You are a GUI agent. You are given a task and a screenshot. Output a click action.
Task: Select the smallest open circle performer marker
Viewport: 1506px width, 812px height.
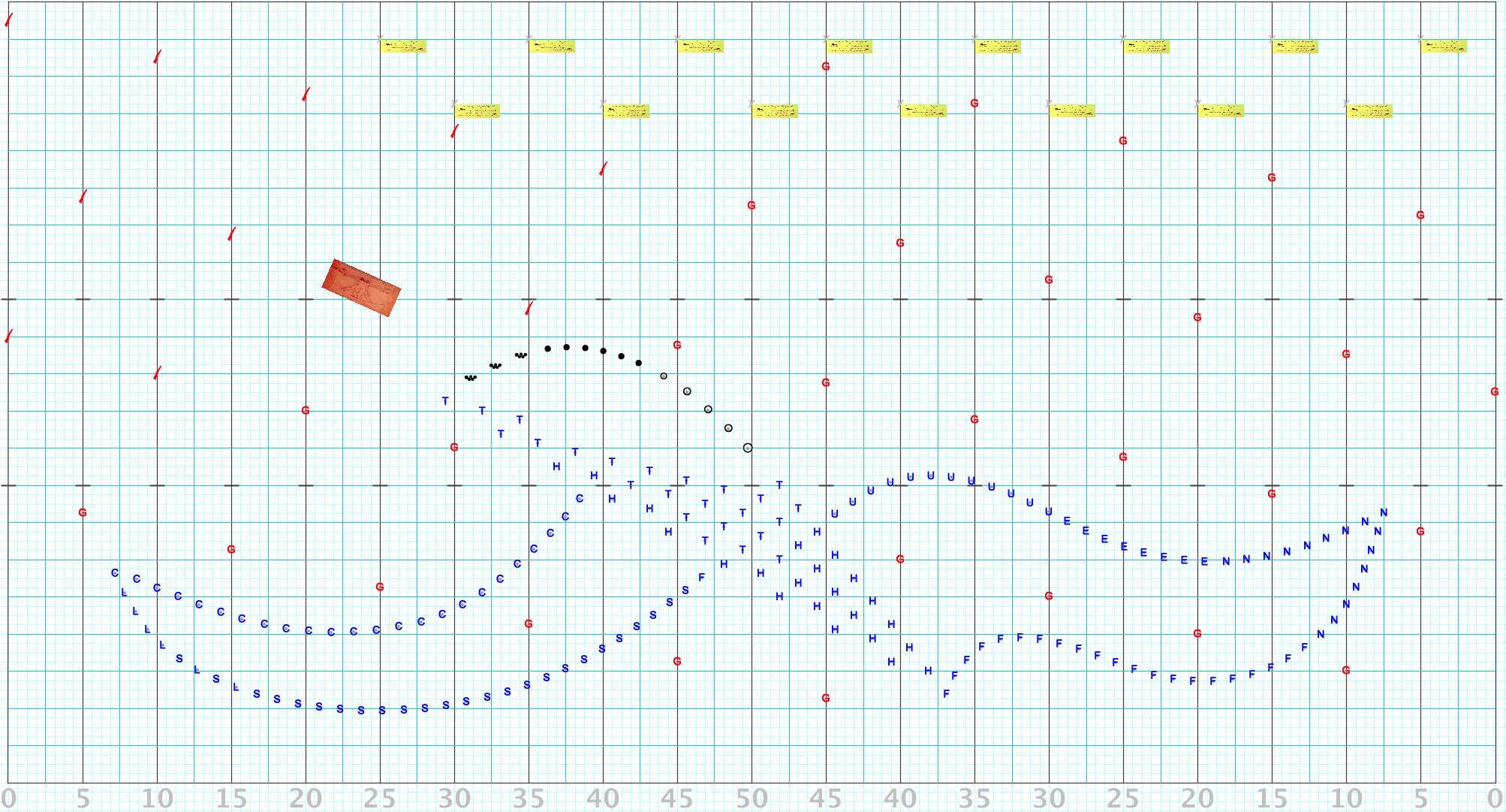pyautogui.click(x=664, y=376)
